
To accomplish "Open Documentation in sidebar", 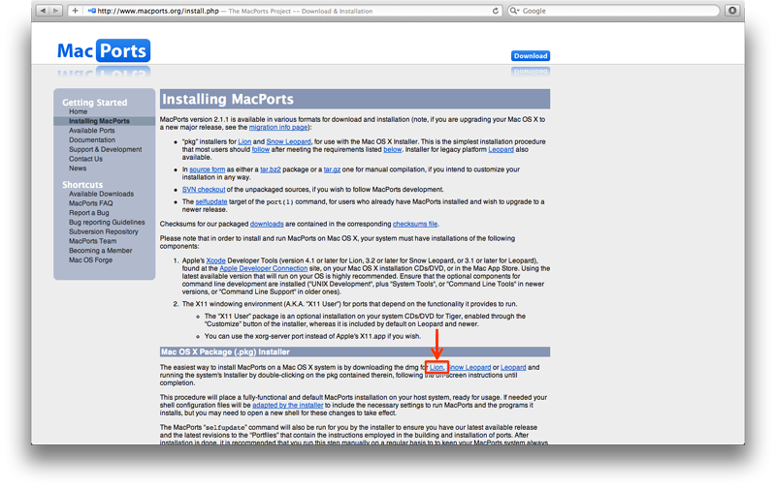I will point(92,139).
